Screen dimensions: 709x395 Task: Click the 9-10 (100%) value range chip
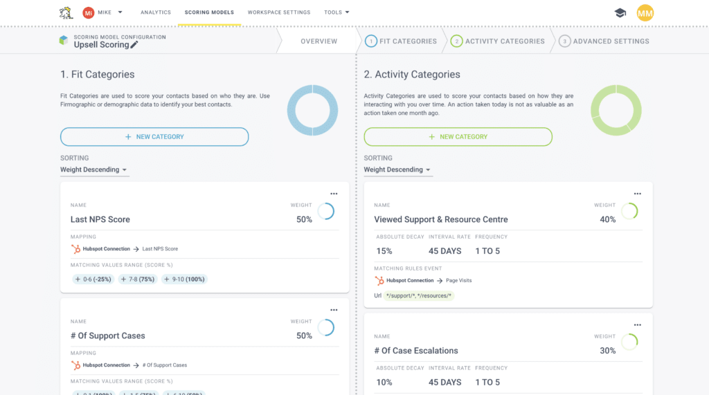tap(184, 279)
